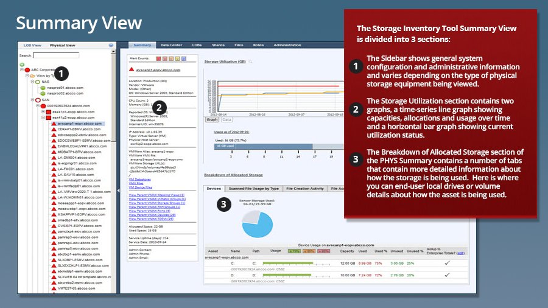Viewport: 548px width, 308px height.
Task: Click the Server Storage Used pie chart
Action: click(257, 224)
